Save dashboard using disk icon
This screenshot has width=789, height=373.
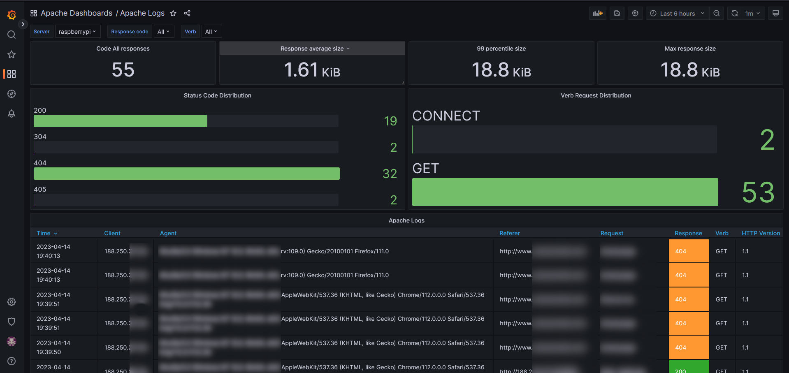[617, 14]
